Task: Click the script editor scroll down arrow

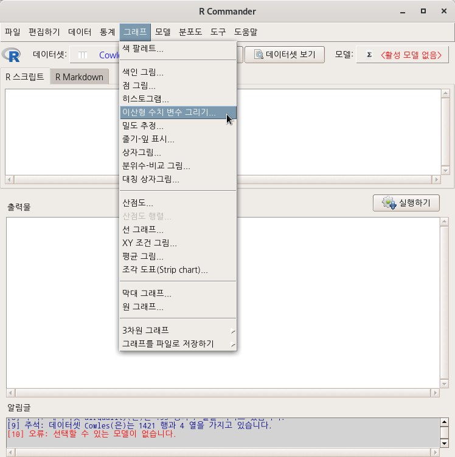Action: pos(445,171)
